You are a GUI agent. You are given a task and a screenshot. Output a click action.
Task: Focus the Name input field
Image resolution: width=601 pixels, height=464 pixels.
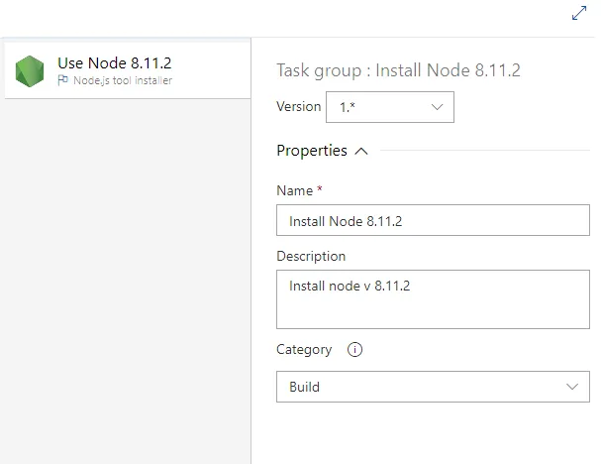coord(433,221)
